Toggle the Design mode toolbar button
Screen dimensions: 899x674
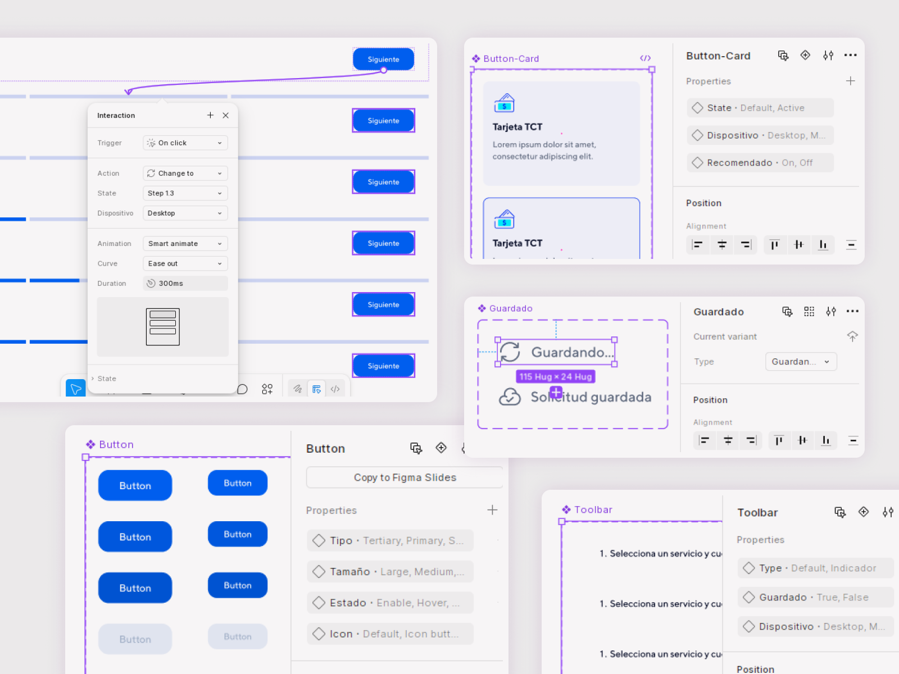317,389
